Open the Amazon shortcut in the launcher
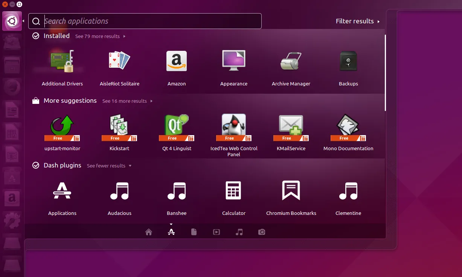This screenshot has width=462, height=277. [x=12, y=198]
